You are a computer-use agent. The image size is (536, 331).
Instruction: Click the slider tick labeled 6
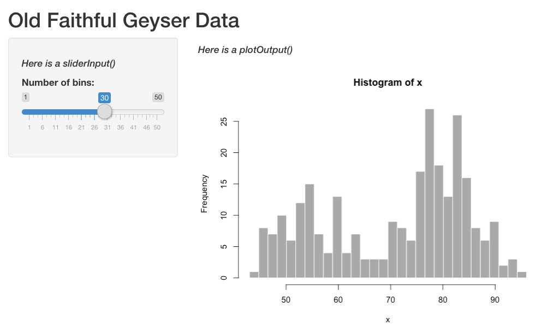pos(43,127)
